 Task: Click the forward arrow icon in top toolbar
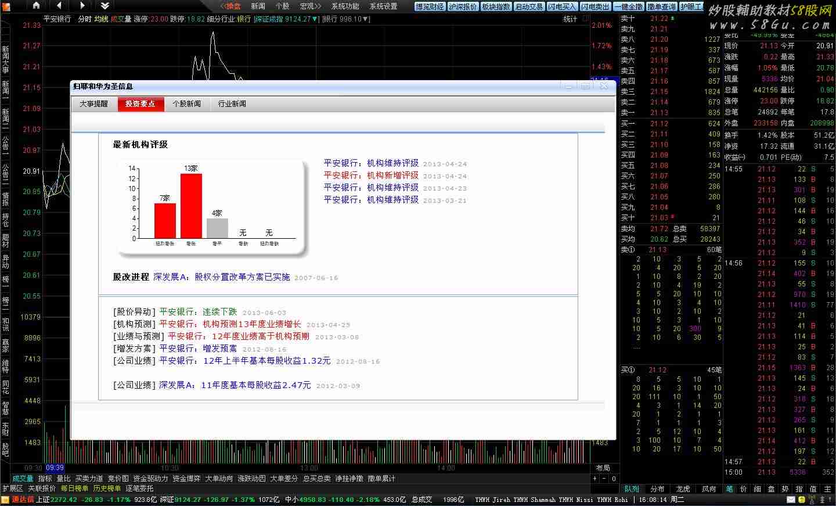(x=82, y=6)
